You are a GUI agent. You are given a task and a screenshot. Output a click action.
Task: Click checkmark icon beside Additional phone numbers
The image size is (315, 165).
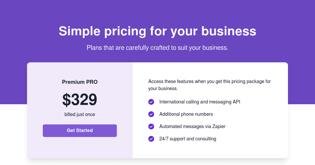point(151,114)
